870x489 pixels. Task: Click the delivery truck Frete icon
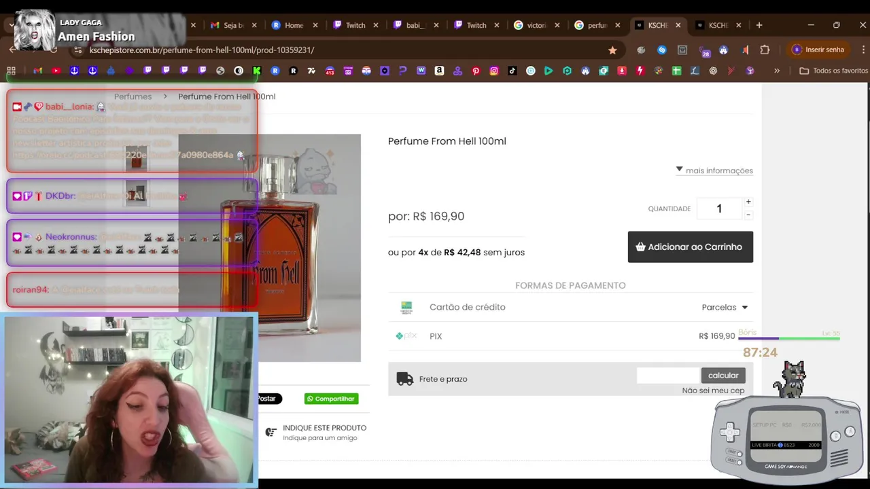(x=404, y=379)
